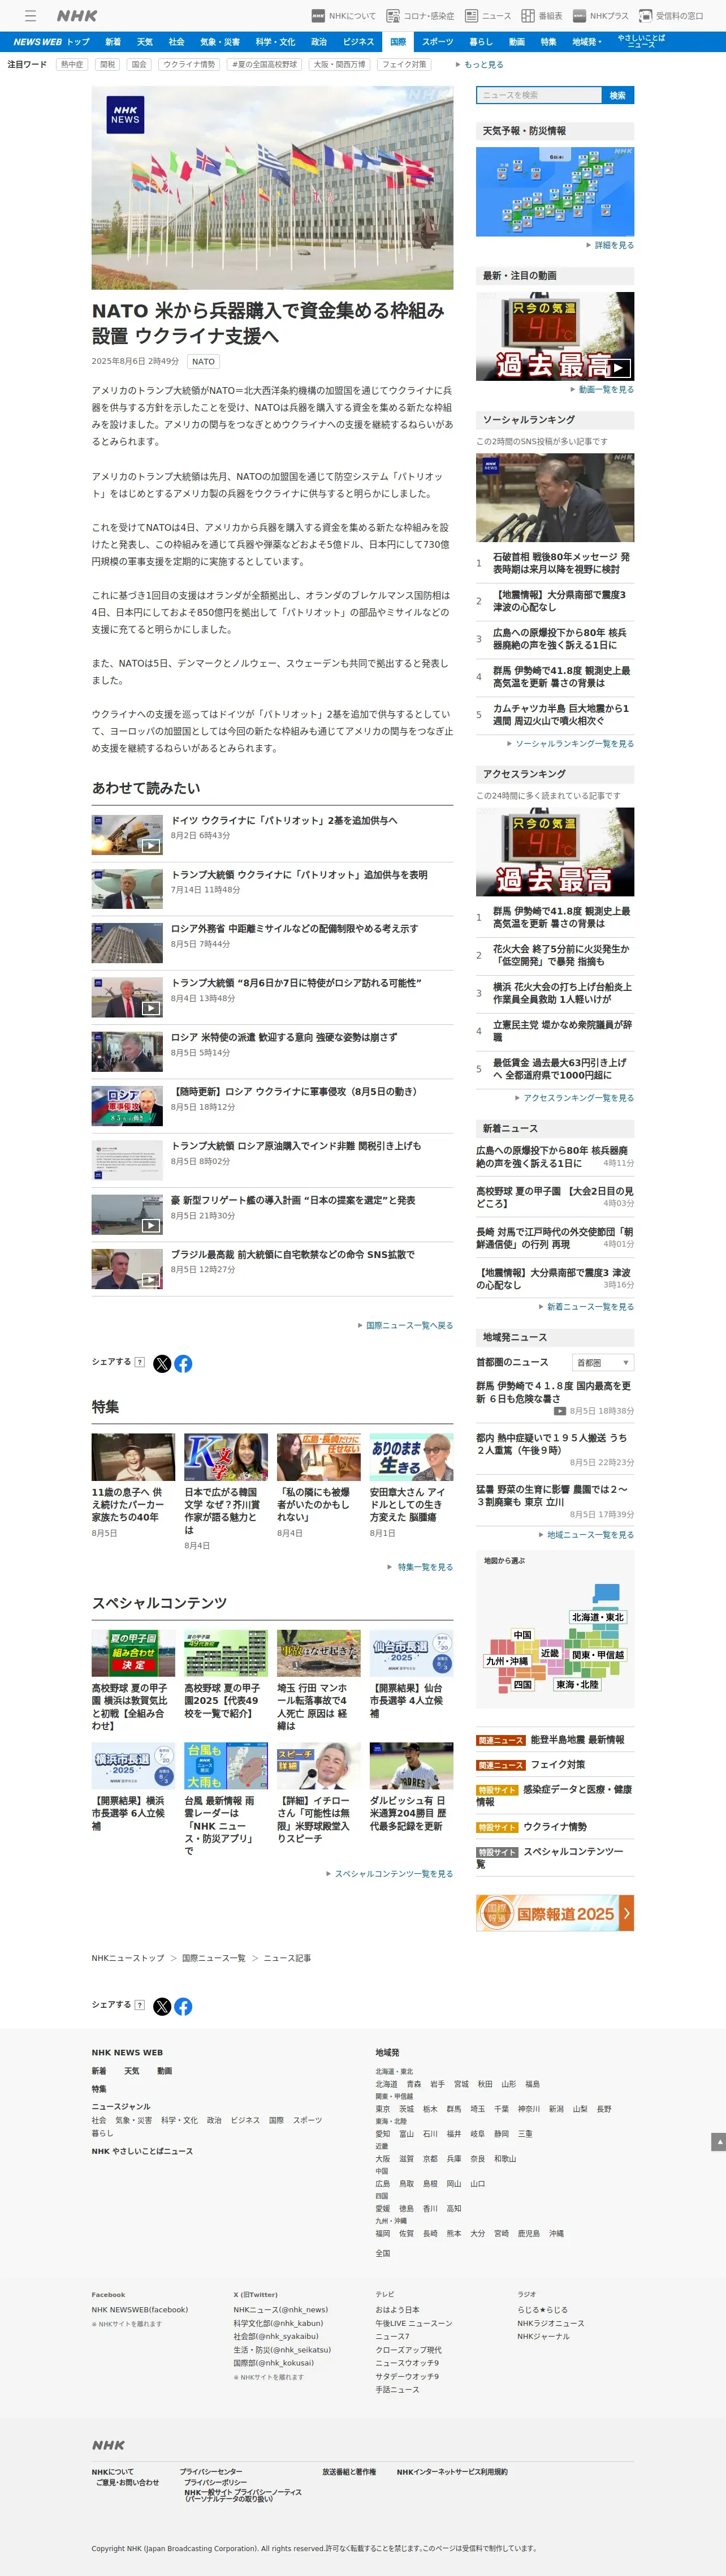Image resolution: width=726 pixels, height=2576 pixels.
Task: Open プライバシーセンター footer link
Action: tap(211, 2472)
